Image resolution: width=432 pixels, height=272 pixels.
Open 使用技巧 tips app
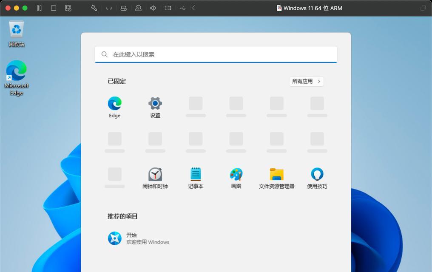pyautogui.click(x=317, y=178)
